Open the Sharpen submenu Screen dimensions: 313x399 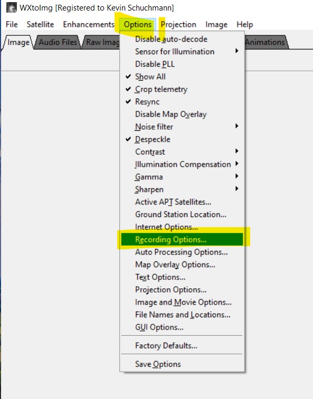pyautogui.click(x=182, y=189)
